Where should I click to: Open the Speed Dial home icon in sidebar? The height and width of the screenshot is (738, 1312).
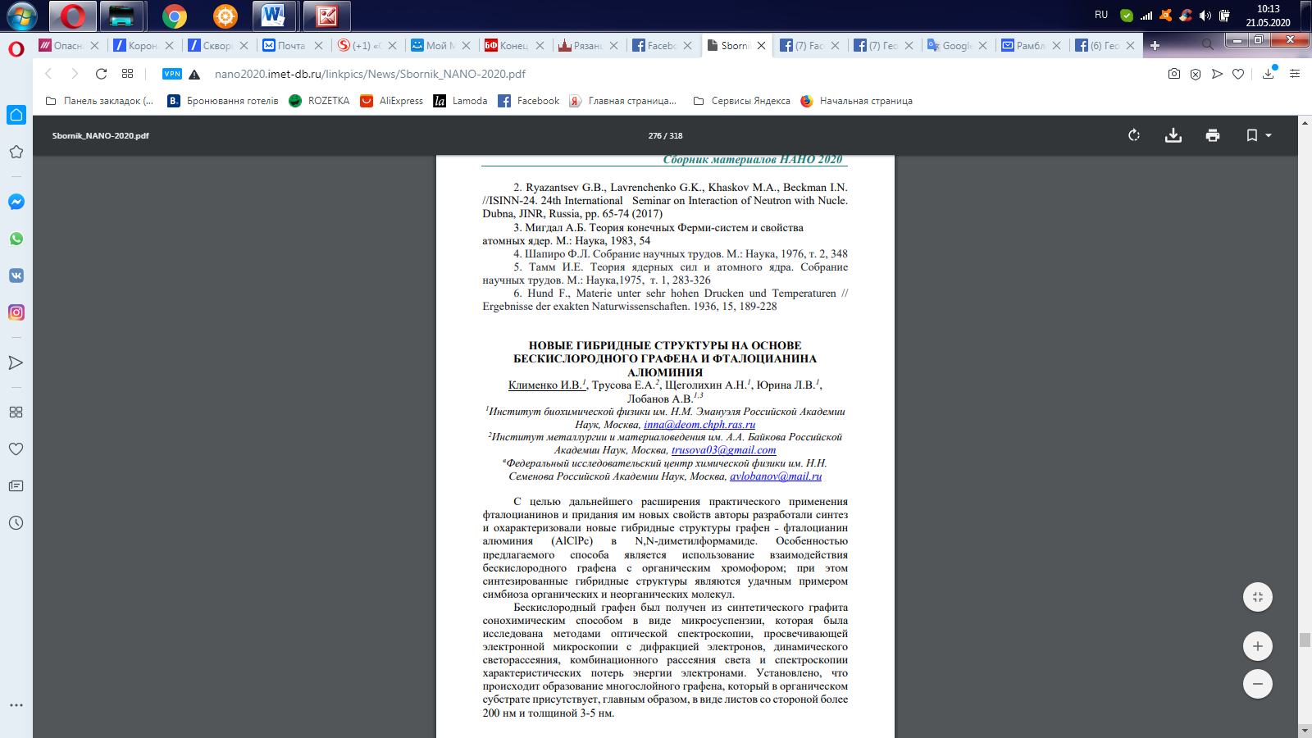16,115
